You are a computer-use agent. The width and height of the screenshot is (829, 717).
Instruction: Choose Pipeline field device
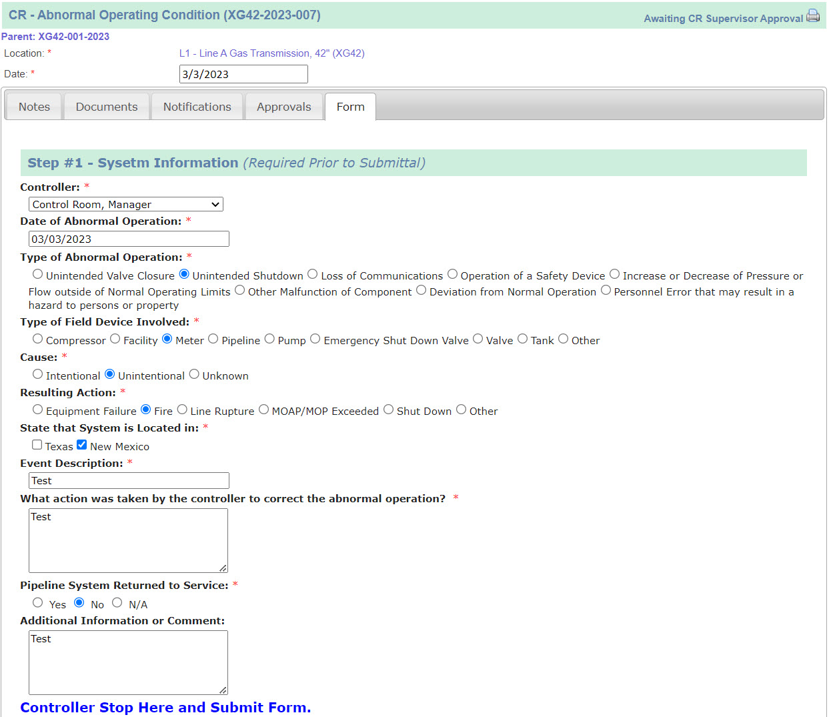pyautogui.click(x=213, y=339)
